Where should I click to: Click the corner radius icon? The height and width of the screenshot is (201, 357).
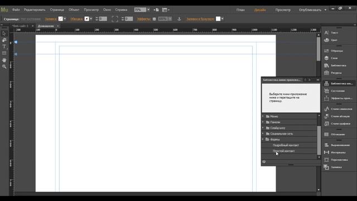115,19
